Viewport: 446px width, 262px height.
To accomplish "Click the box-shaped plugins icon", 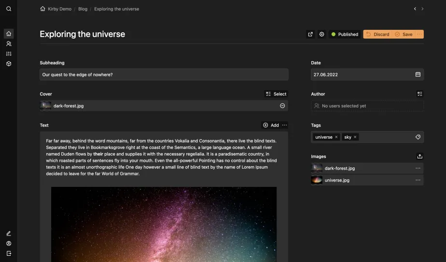I will (x=9, y=64).
